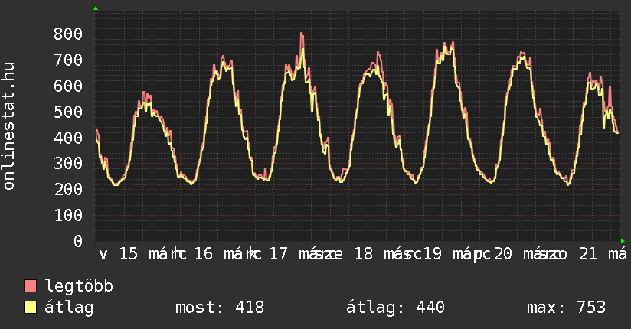Screen dimensions: 631x329
Task: Click the 600 y-axis label
Action: (x=69, y=86)
